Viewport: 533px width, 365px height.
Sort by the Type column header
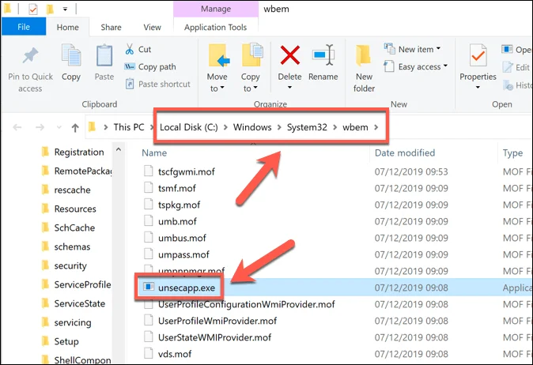(512, 153)
